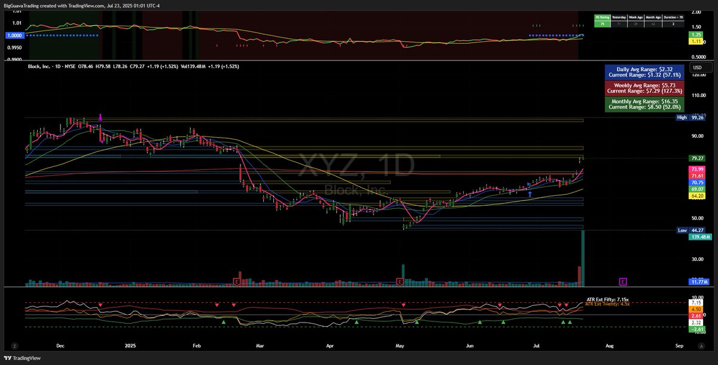Viewport: 718px width, 365px height.
Task: Click the 'High 99.26' price label
Action: click(690, 118)
